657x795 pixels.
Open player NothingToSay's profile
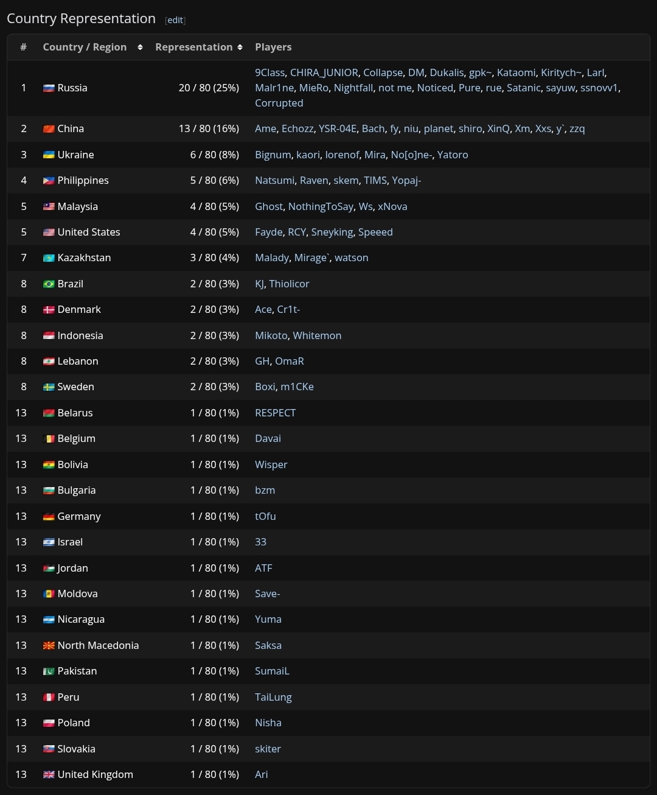pos(321,206)
